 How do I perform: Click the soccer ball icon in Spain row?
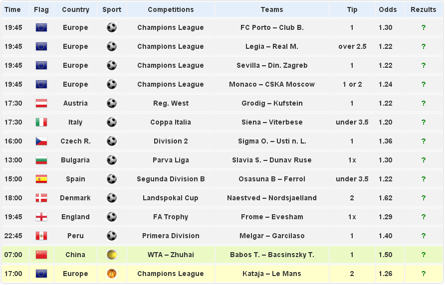[112, 179]
